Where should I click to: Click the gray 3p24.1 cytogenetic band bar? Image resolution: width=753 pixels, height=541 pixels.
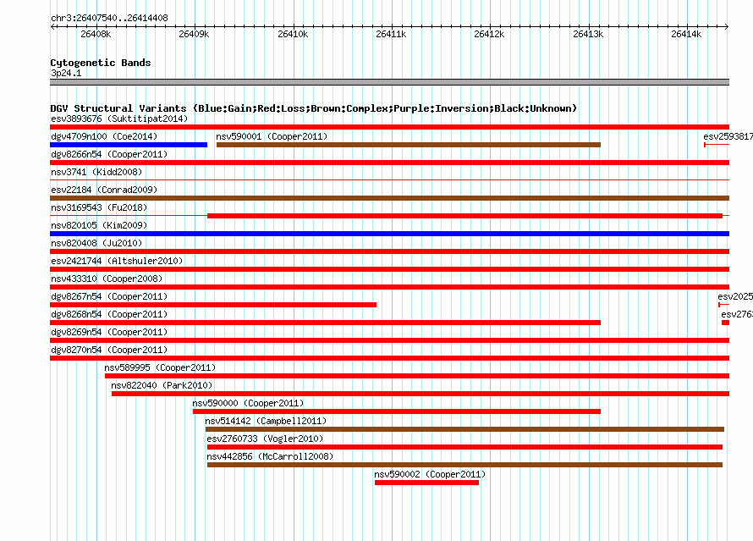click(389, 82)
